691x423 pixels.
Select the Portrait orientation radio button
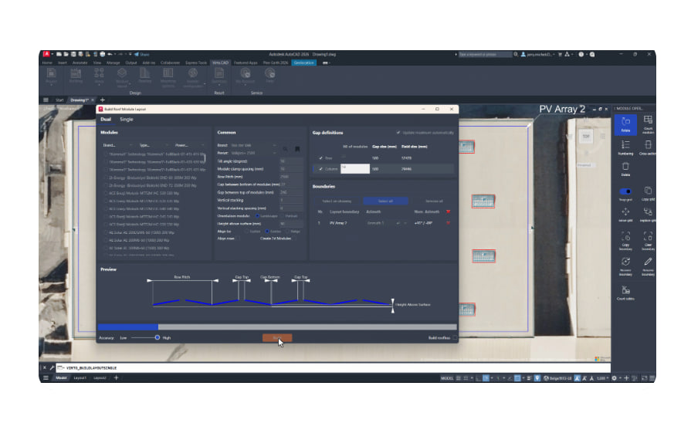[282, 216]
